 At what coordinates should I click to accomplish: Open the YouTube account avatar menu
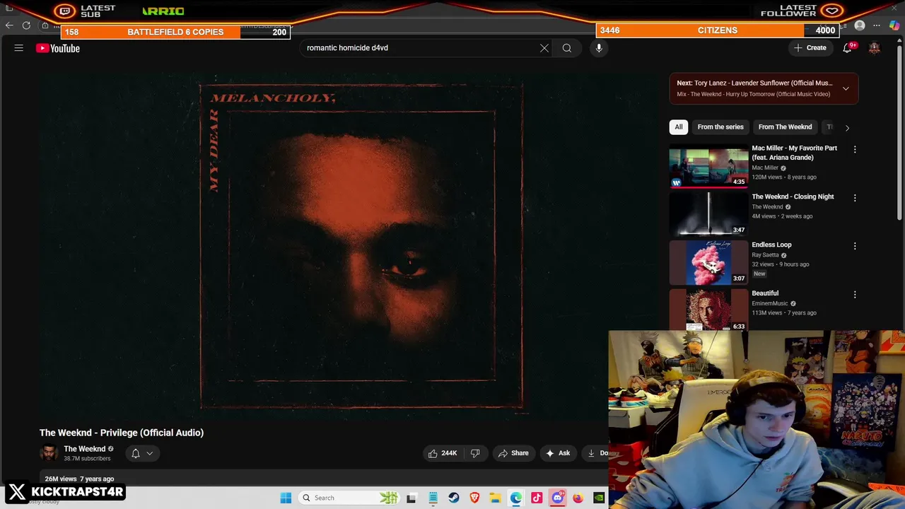point(875,48)
